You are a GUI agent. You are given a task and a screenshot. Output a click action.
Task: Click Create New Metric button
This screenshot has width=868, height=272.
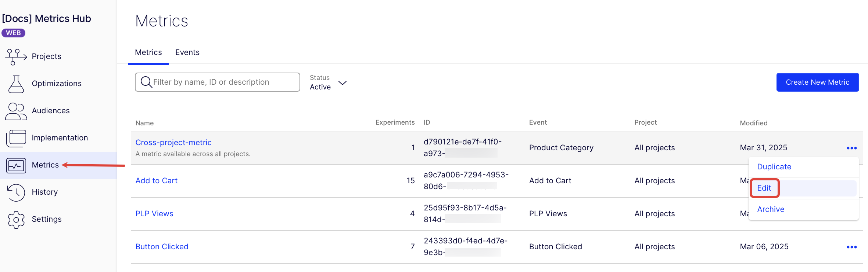818,82
